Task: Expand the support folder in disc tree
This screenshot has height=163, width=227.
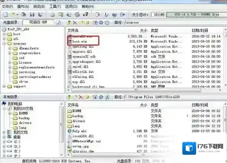Action: (x=4, y=86)
